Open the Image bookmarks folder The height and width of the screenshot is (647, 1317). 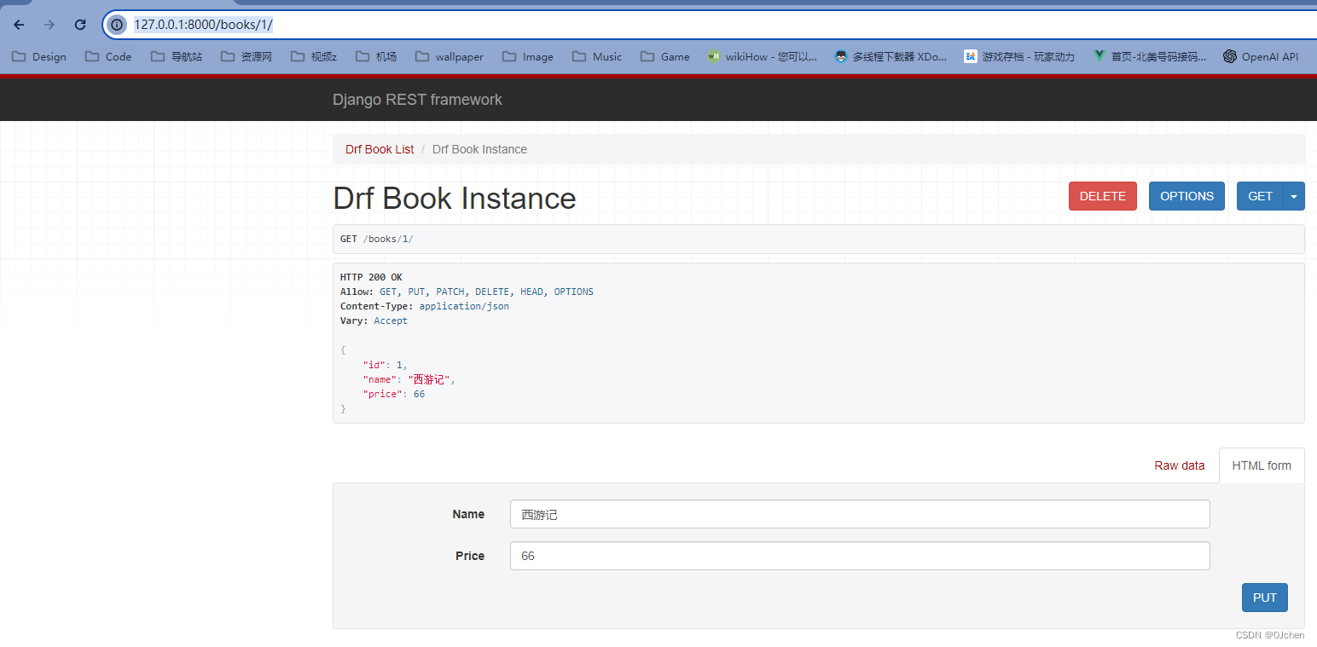coord(528,56)
